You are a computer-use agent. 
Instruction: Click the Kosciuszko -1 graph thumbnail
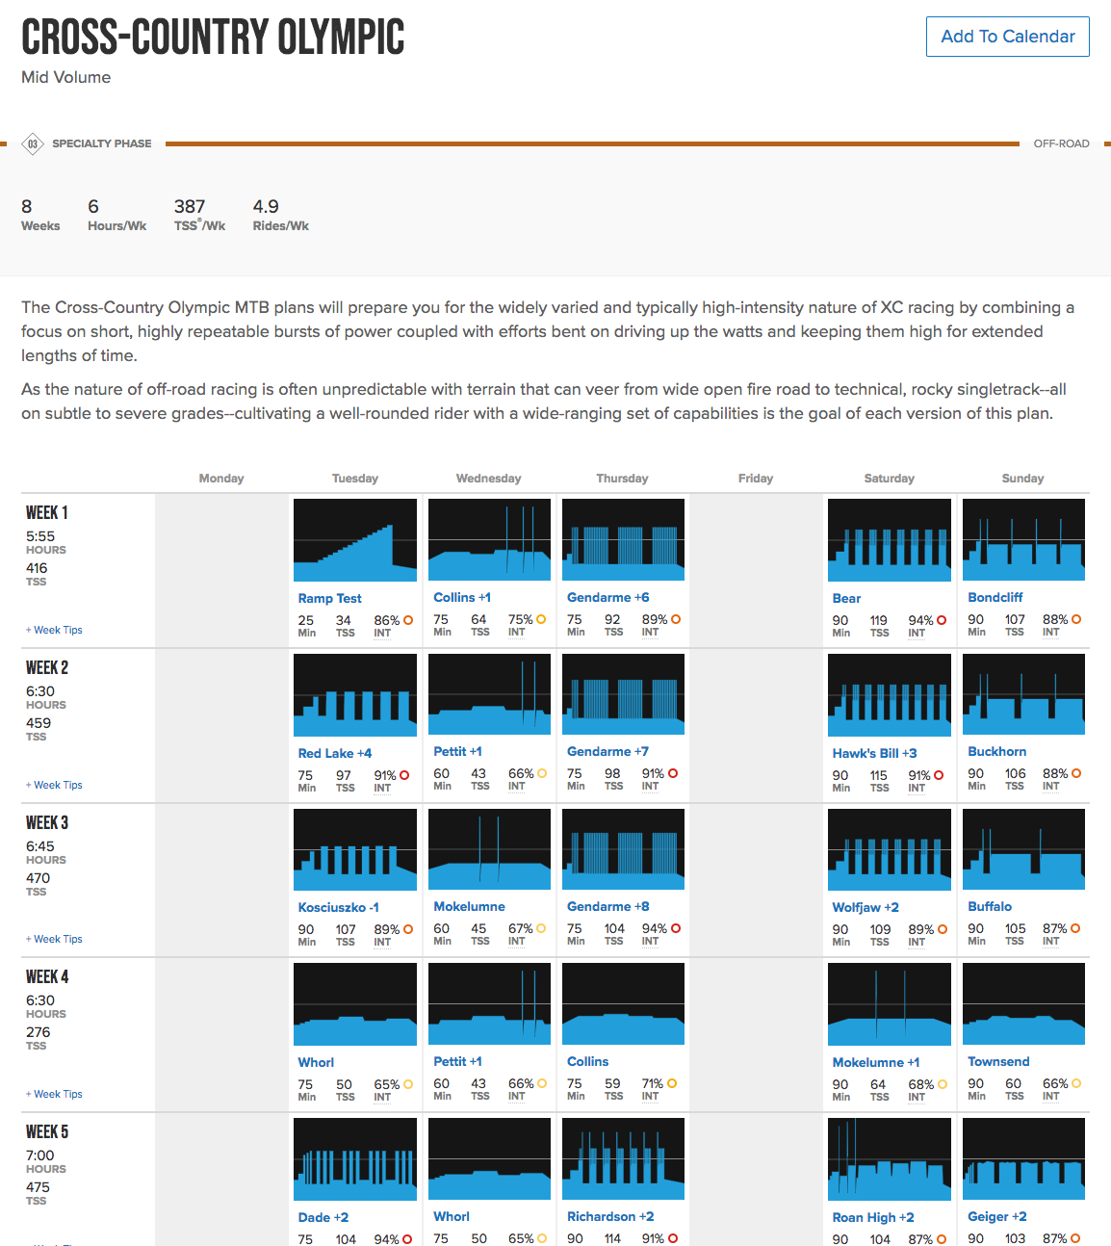[x=355, y=849]
